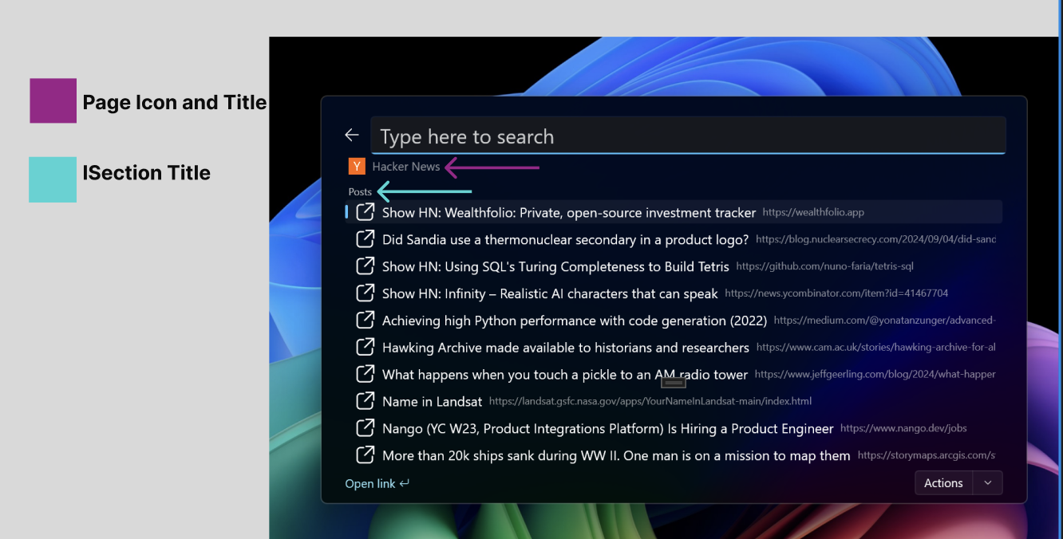Click open-link icon beside Name in Landsat
1063x539 pixels.
coord(365,401)
